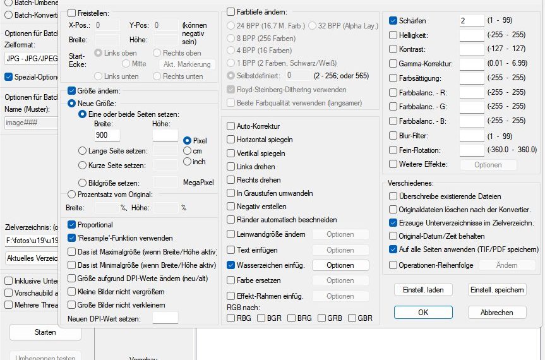Tick the BGR channel order checkbox
Screen dimensions: 545x360
tap(261, 318)
